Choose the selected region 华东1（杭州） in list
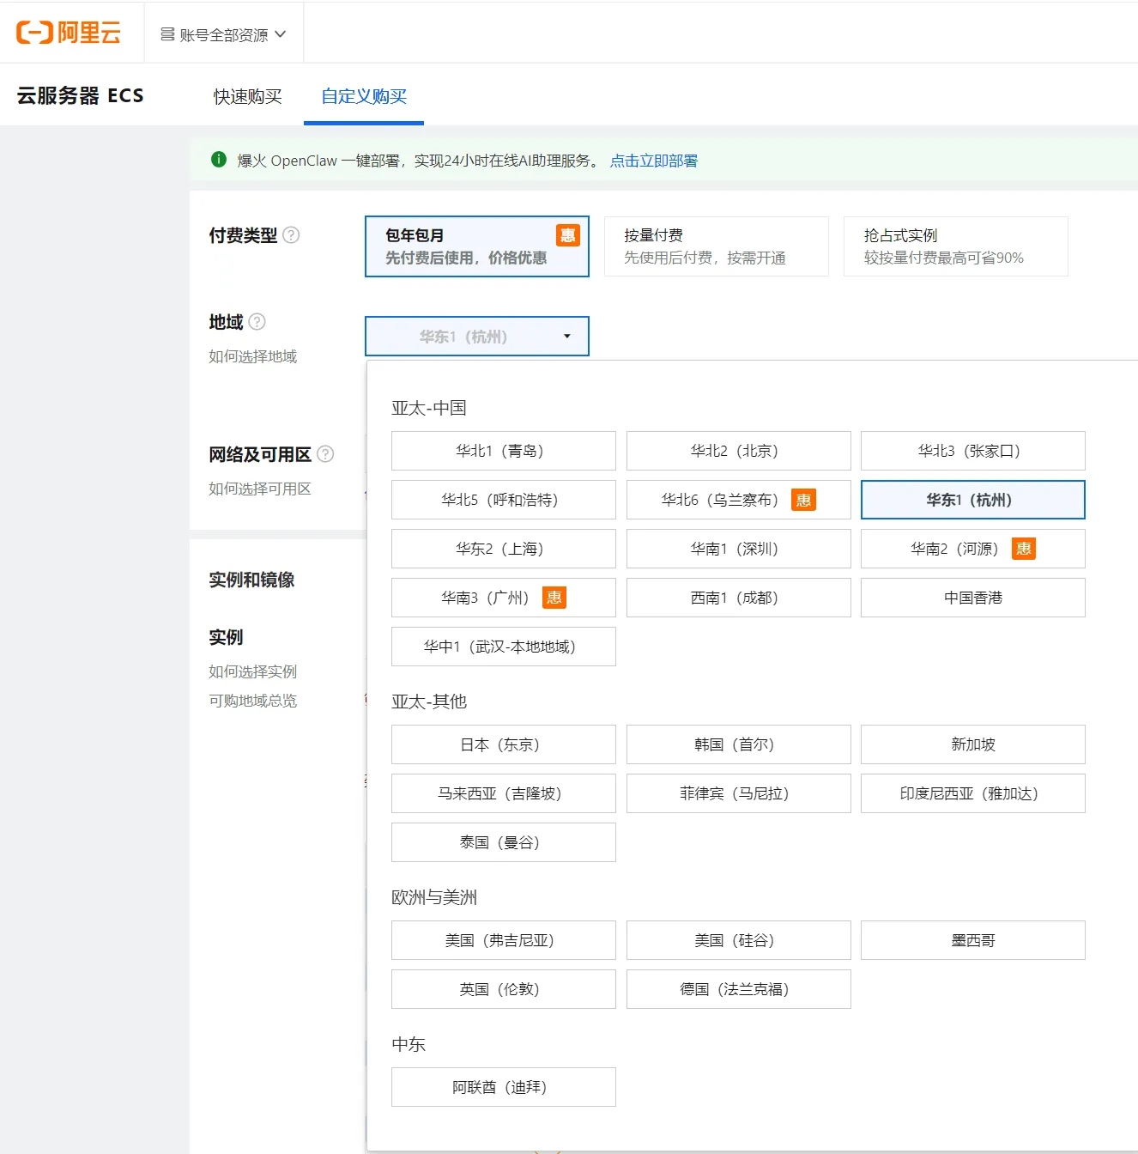Viewport: 1138px width, 1154px height. (973, 500)
